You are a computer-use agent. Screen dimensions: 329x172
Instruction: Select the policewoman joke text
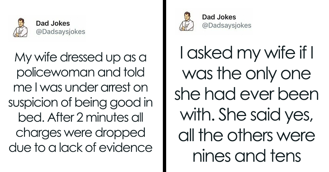point(81,103)
